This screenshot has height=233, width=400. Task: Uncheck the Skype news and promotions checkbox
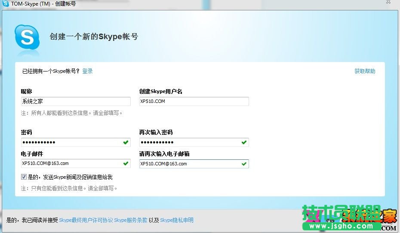24,177
